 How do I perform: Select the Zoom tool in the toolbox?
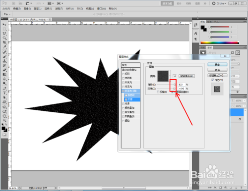coord(4,120)
